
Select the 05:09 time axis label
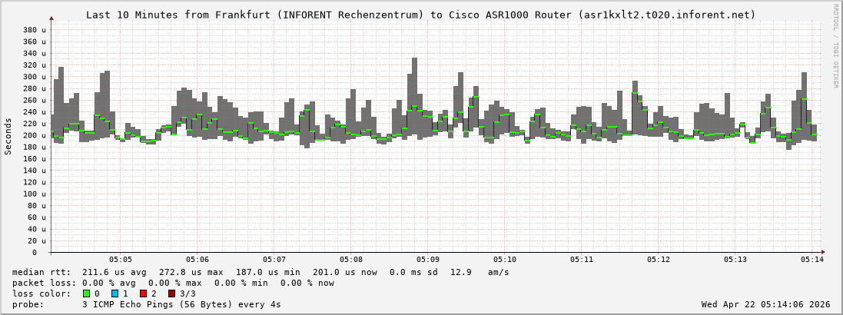point(428,260)
